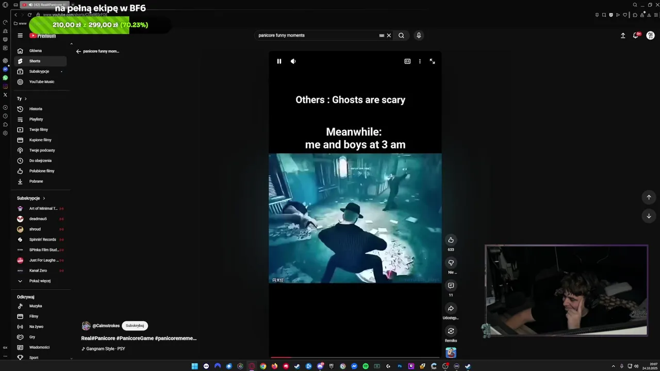This screenshot has height=371, width=660.
Task: Enter fullscreen mode for the Short
Action: 432,61
